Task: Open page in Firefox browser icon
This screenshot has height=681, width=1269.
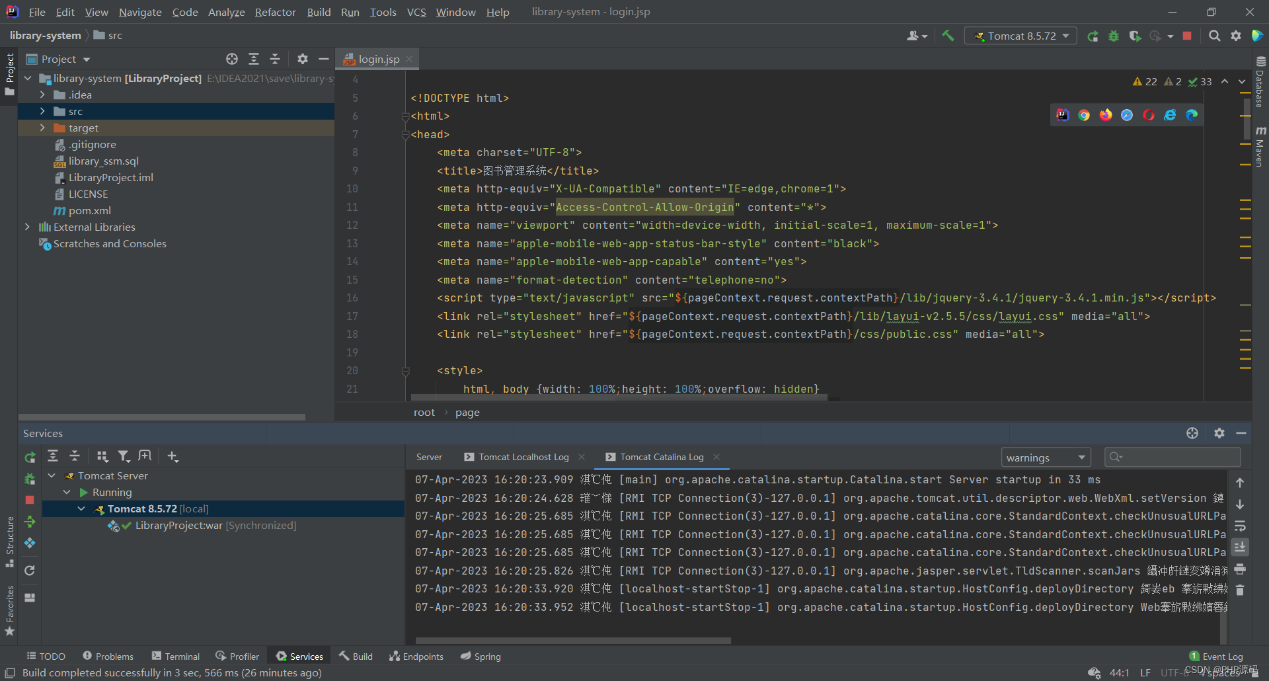Action: 1106,115
